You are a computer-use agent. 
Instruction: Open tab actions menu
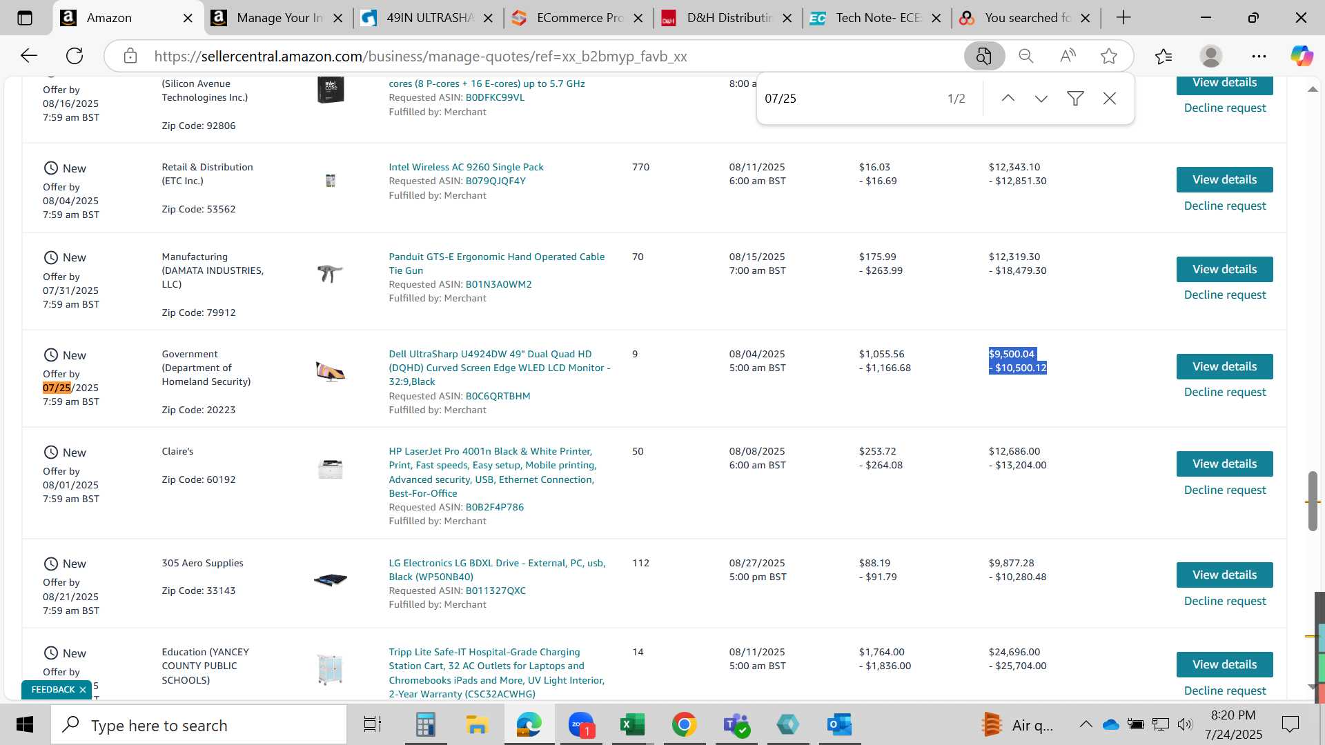tap(25, 18)
